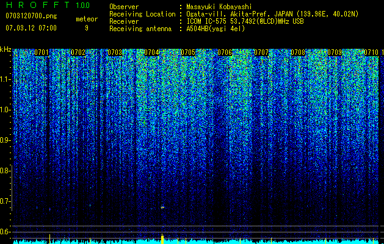Select the observer name Masayuki Kobayashi

point(219,7)
